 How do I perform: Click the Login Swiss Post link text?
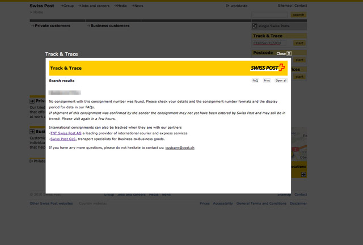click(x=274, y=26)
